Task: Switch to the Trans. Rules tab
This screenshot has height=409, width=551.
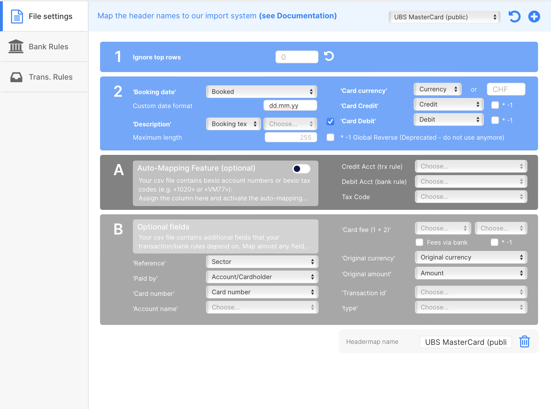Action: pyautogui.click(x=50, y=77)
